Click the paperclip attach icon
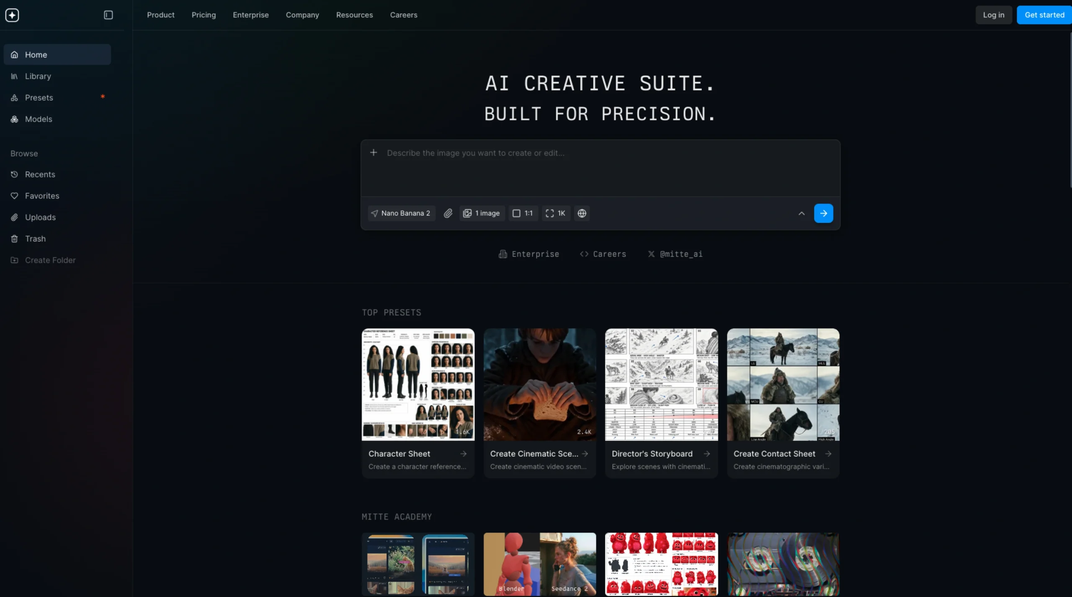Image resolution: width=1072 pixels, height=597 pixels. point(448,213)
